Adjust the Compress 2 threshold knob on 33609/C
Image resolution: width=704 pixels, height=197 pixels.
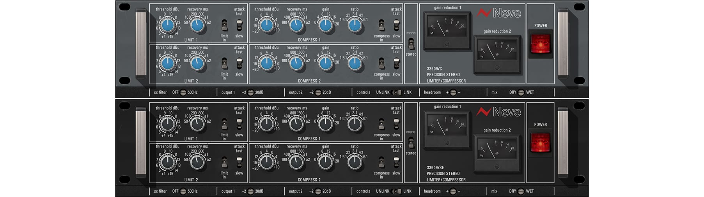pyautogui.click(x=267, y=63)
